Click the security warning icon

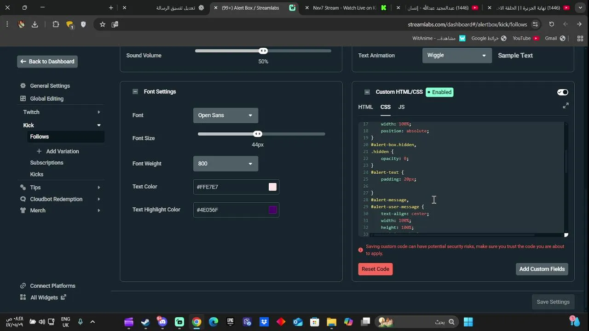361,250
